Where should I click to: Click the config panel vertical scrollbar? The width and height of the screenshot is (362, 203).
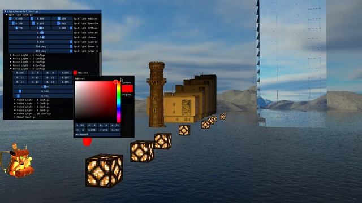tap(100, 64)
